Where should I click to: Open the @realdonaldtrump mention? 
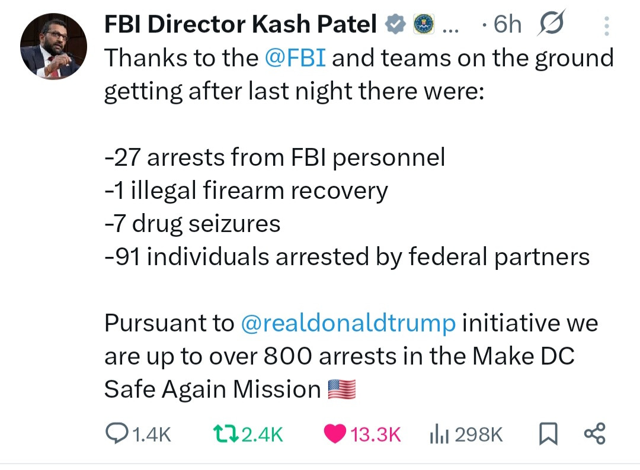348,323
